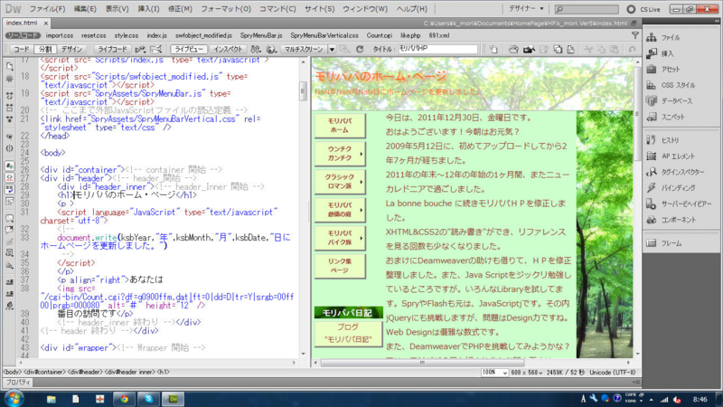Viewport: 723px width, 407px height.
Task: Click the CS Live button
Action: (643, 9)
